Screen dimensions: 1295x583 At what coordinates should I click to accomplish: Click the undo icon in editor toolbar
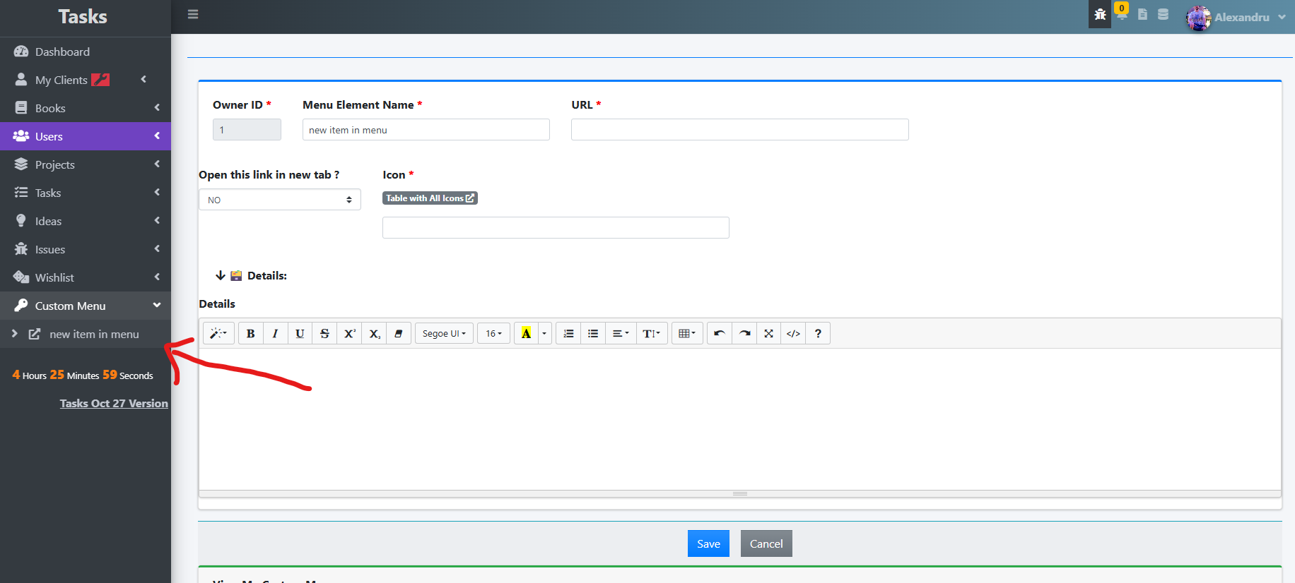coord(720,334)
